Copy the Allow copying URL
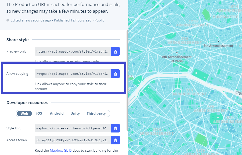242x155 pixels. [115, 73]
